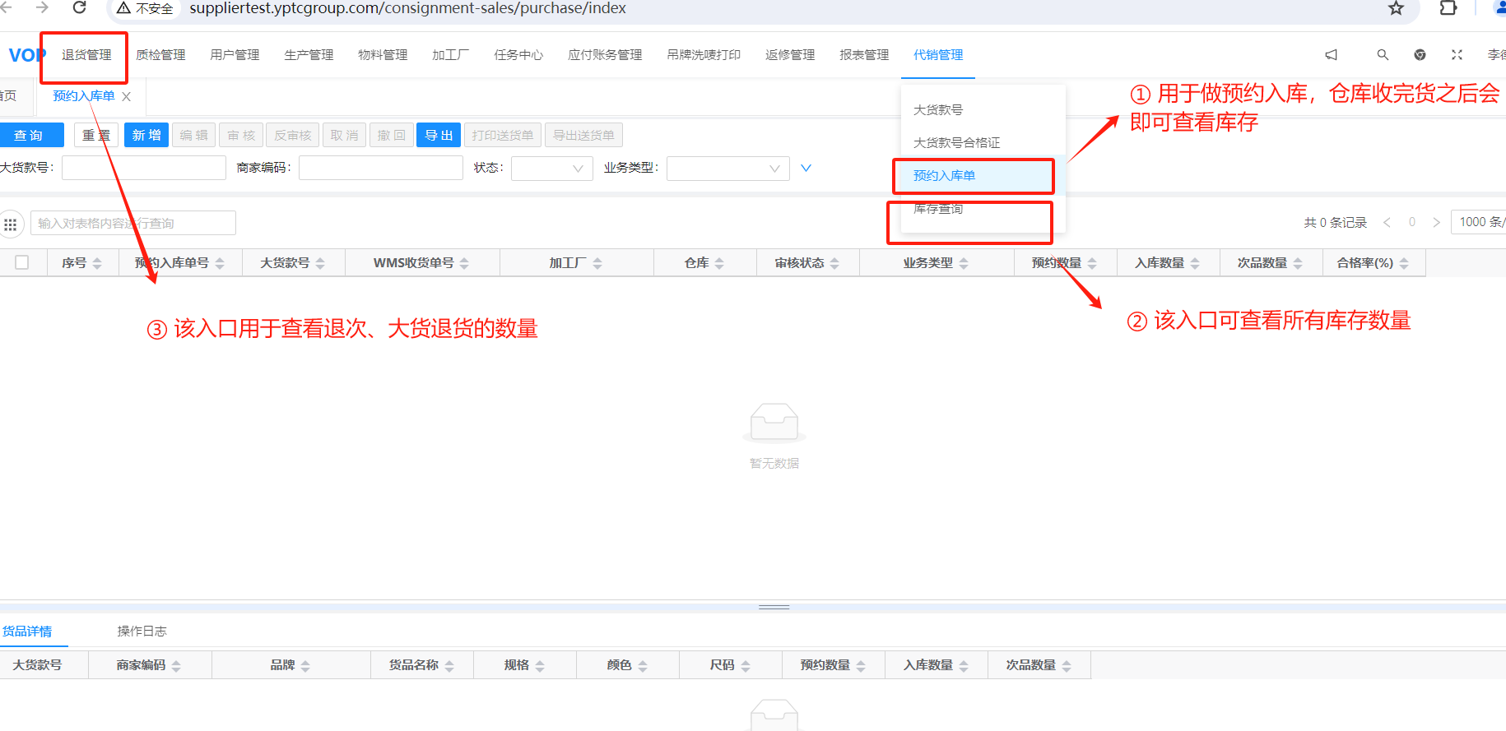Click the 新增 button

point(146,135)
